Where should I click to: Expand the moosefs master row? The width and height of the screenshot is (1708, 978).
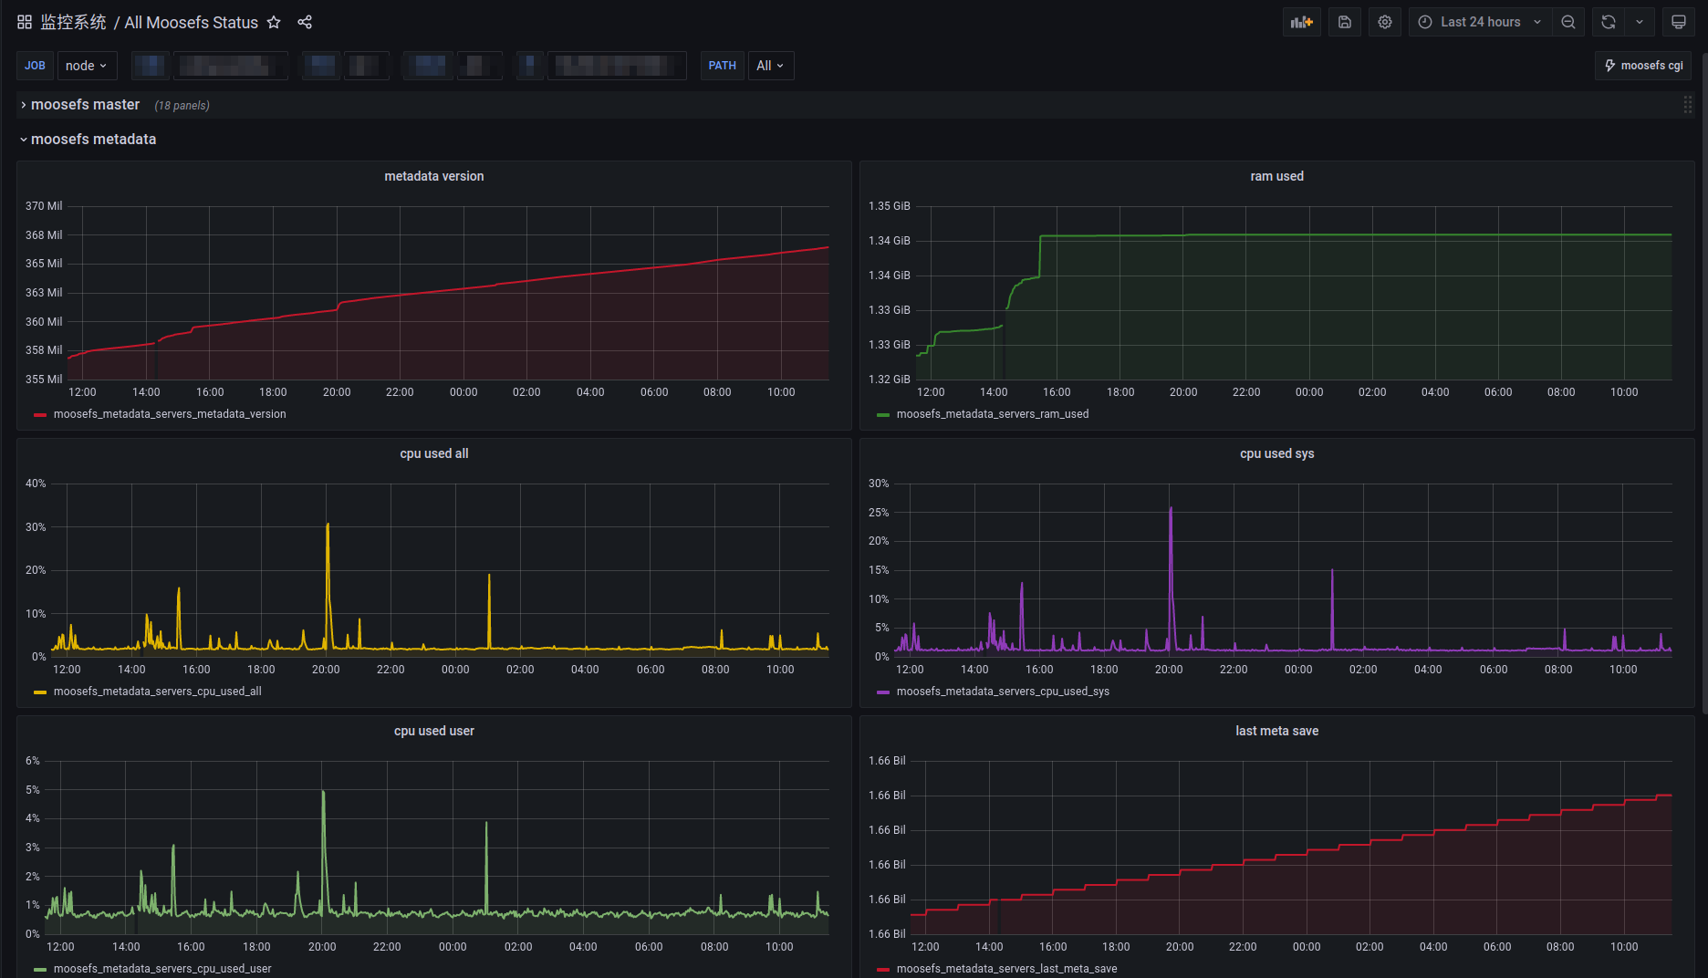pos(85,105)
